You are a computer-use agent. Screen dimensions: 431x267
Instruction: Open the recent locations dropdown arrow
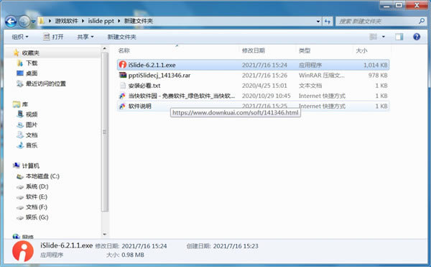pyautogui.click(x=33, y=21)
